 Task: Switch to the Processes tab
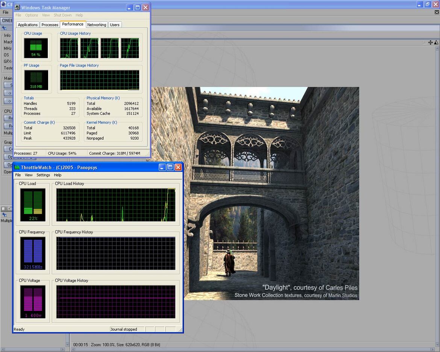click(50, 24)
